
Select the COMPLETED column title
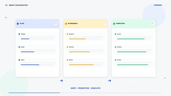(x=120, y=23)
